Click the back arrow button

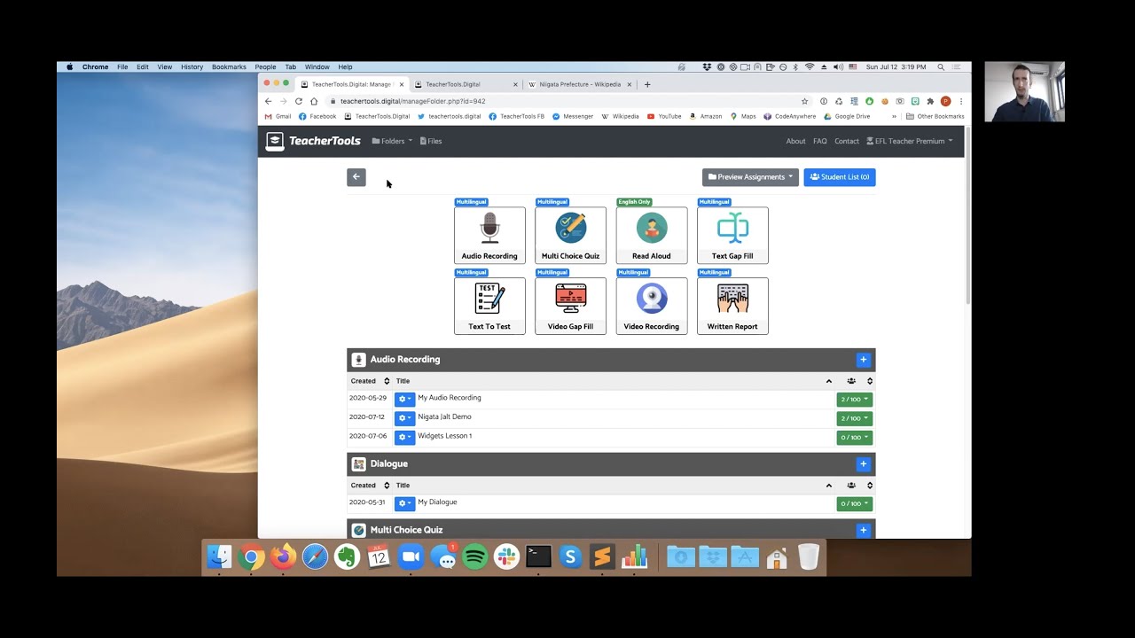(356, 177)
